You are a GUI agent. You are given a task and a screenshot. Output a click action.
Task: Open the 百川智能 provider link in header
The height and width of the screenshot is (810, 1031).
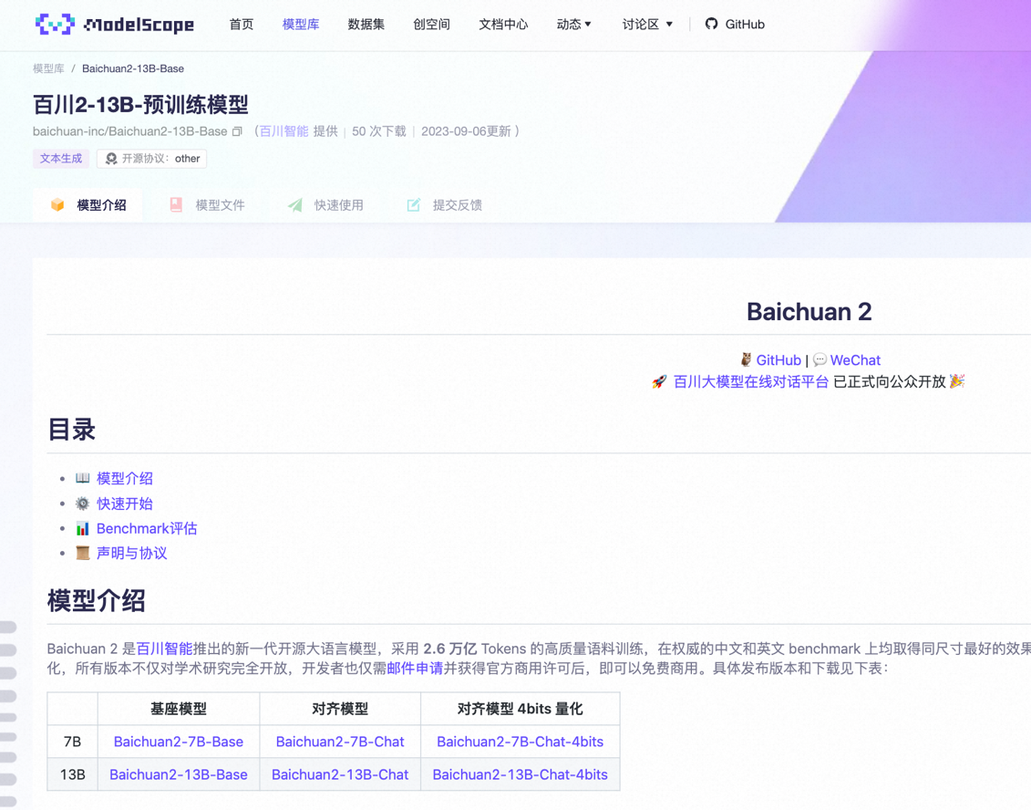(284, 131)
